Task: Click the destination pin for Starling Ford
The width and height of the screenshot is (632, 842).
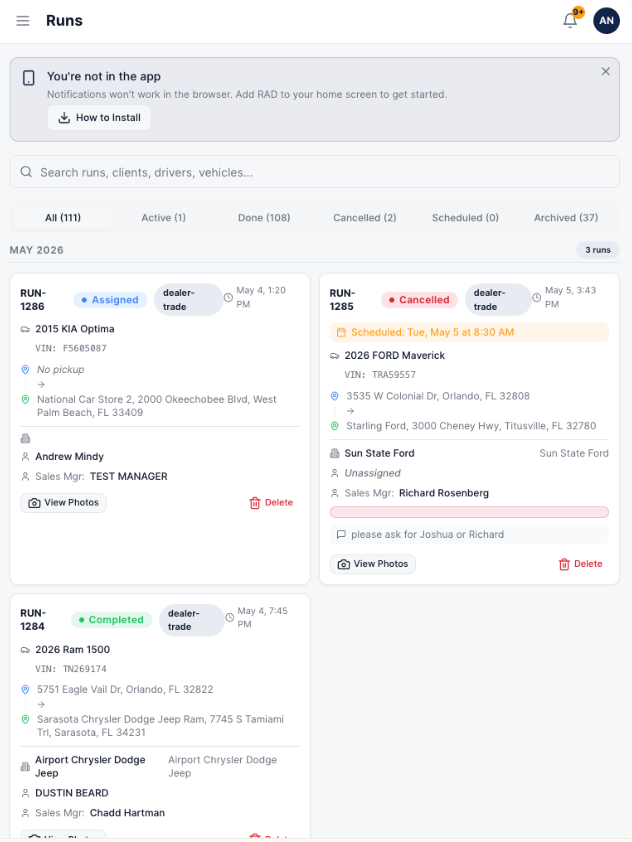Action: coord(334,426)
